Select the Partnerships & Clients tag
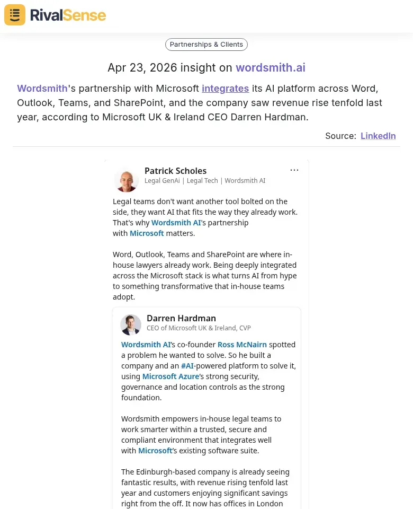The height and width of the screenshot is (509, 413). (x=206, y=44)
